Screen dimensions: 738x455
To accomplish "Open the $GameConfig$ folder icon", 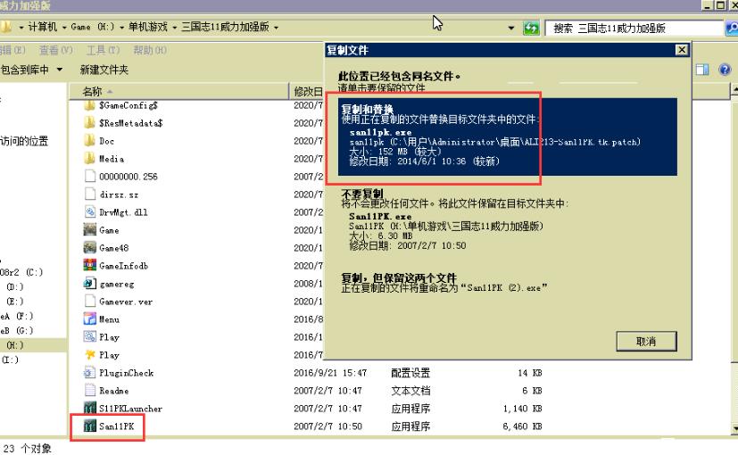I will [89, 105].
